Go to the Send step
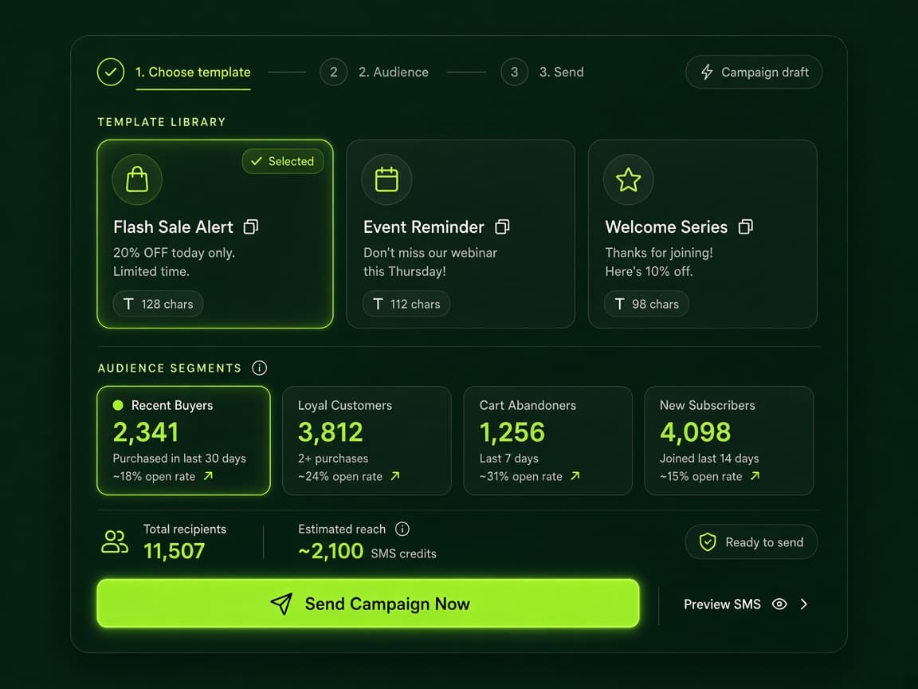Image resolution: width=918 pixels, height=689 pixels. pos(562,72)
